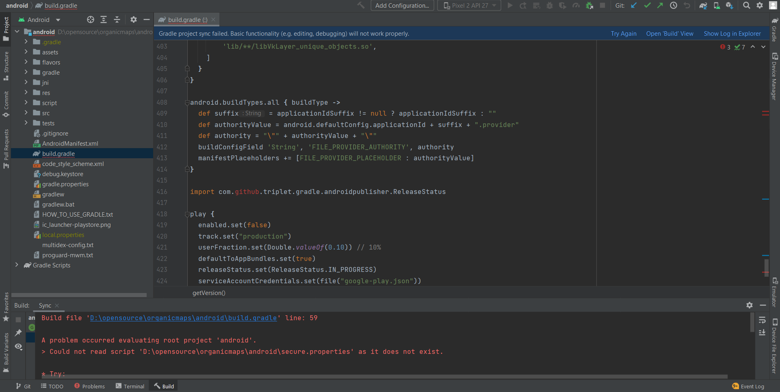Toggle Soft-Wrap in Build output

tap(762, 320)
